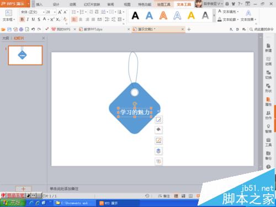Toggle Subscript formatting
Viewport: 276px width, 207px height.
(x=58, y=19)
